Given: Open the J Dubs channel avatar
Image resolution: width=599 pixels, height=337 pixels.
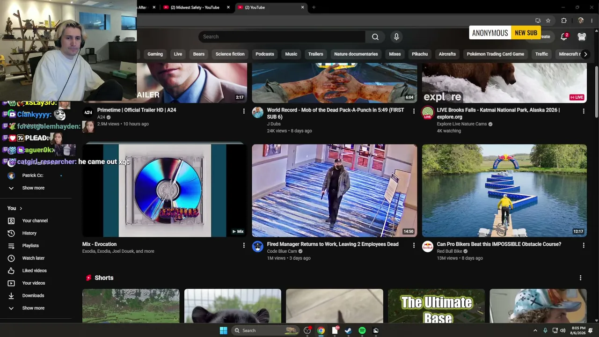Looking at the screenshot, I should [x=258, y=112].
